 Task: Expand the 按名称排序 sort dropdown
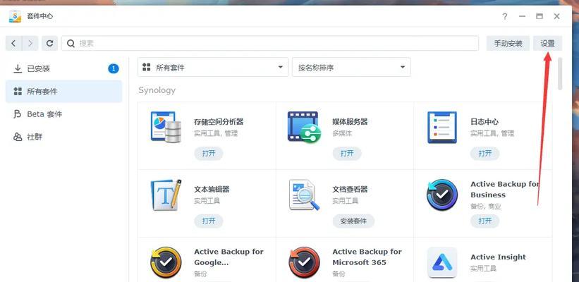351,67
